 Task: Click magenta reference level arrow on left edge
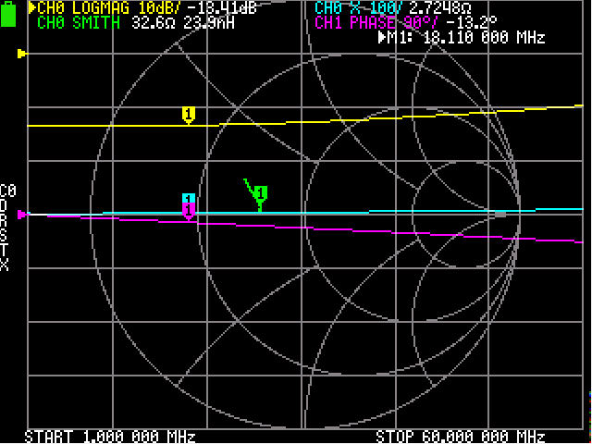pos(22,215)
